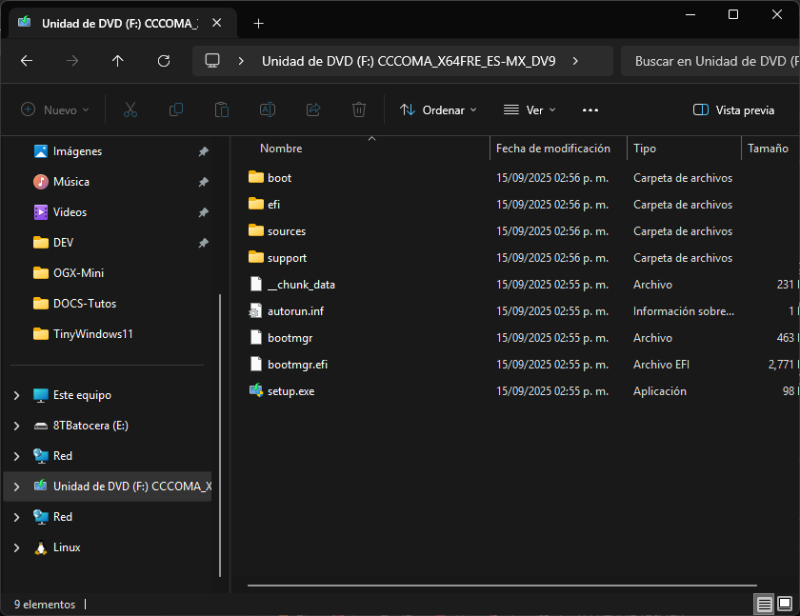
Task: Open the Ver view options dropdown
Action: [x=530, y=110]
